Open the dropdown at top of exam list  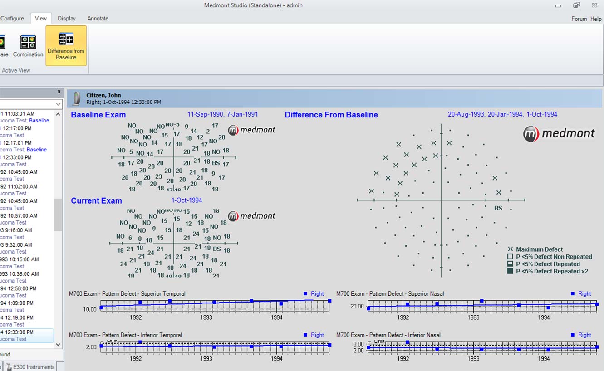(58, 104)
